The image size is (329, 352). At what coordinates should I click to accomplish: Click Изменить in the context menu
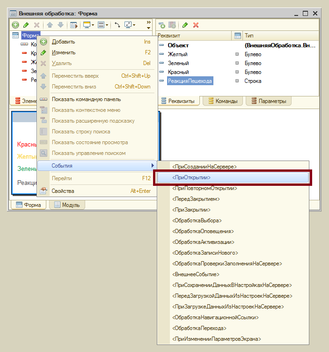64,52
